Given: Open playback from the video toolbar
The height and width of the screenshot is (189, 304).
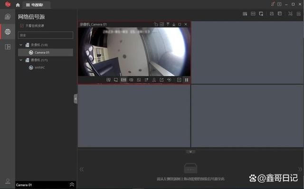Looking at the screenshot, I should click(x=169, y=80).
